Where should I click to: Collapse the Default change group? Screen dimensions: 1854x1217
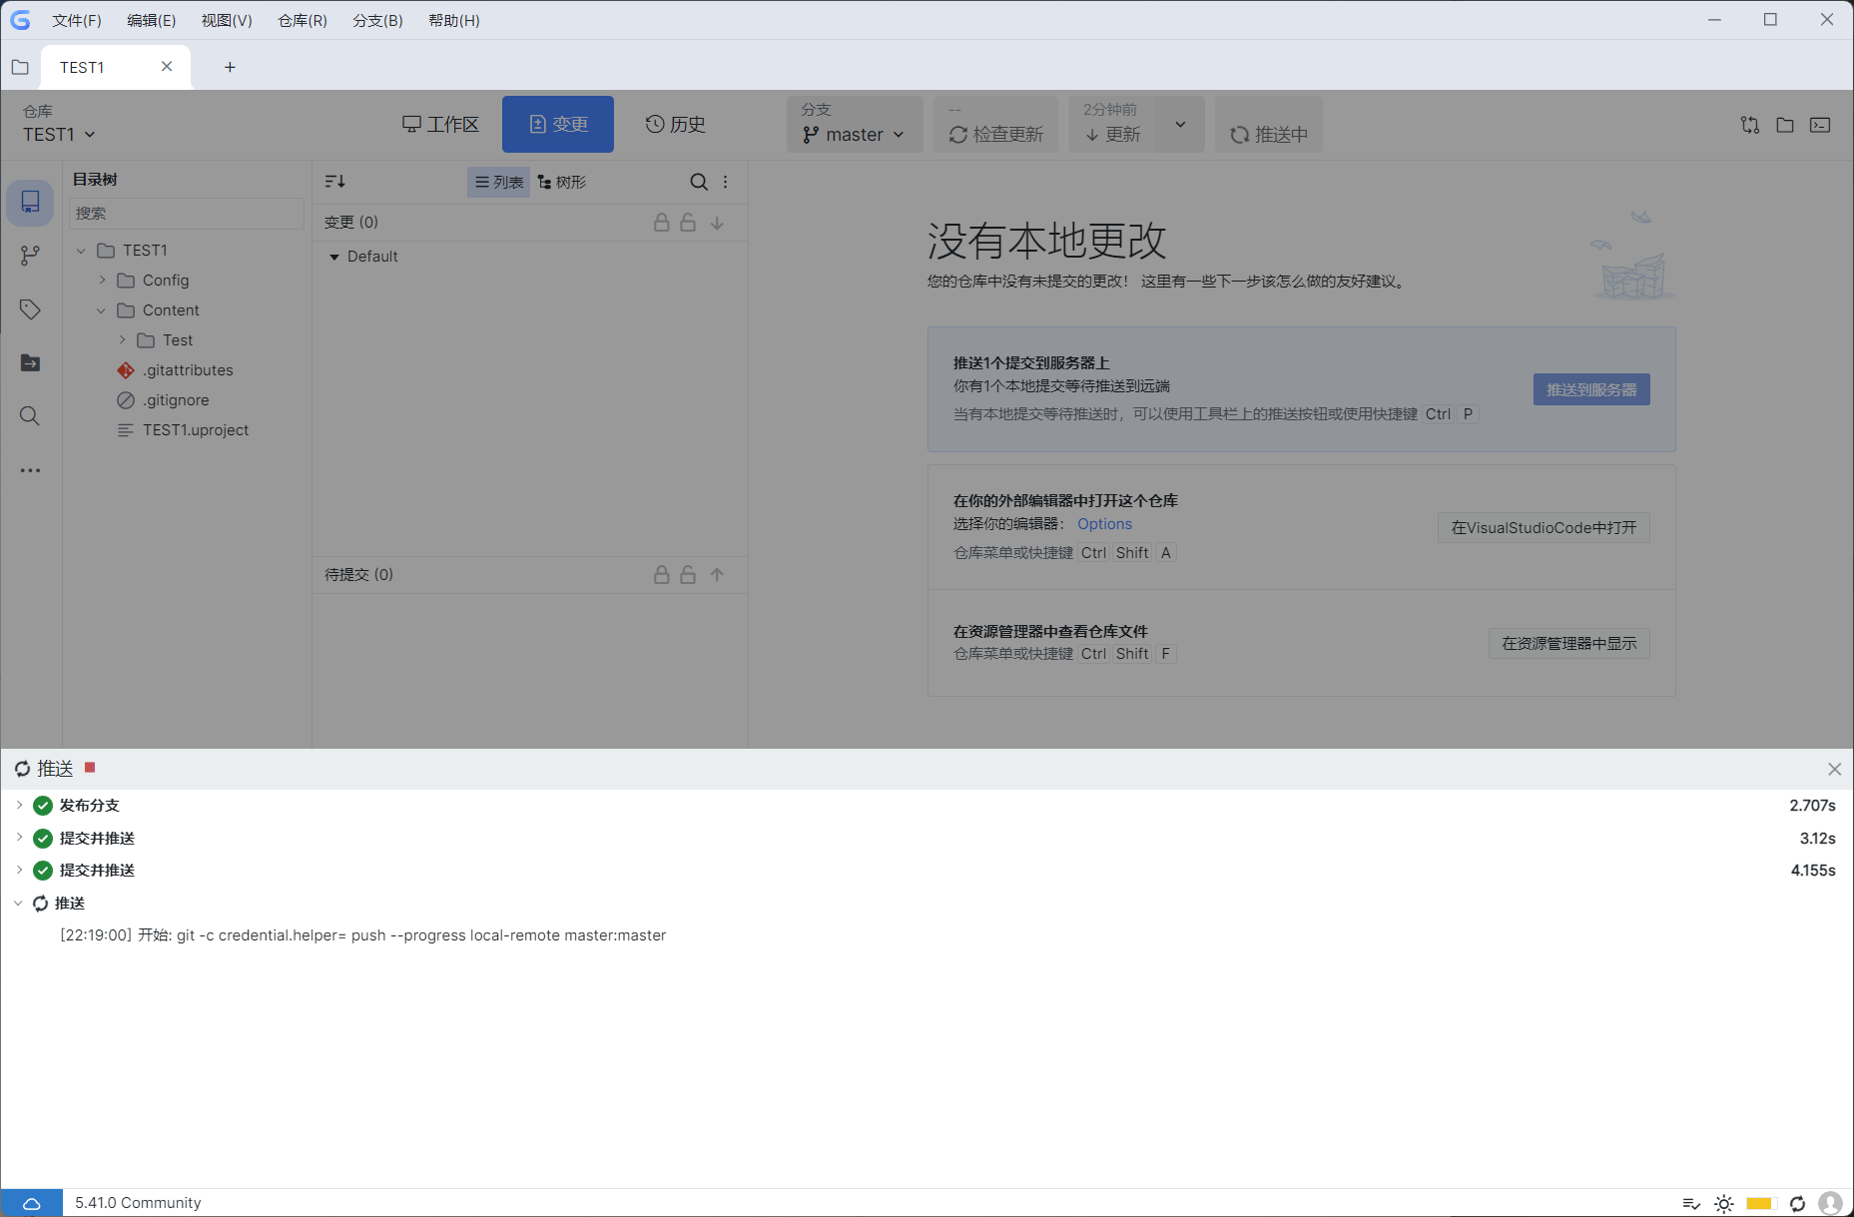335,257
